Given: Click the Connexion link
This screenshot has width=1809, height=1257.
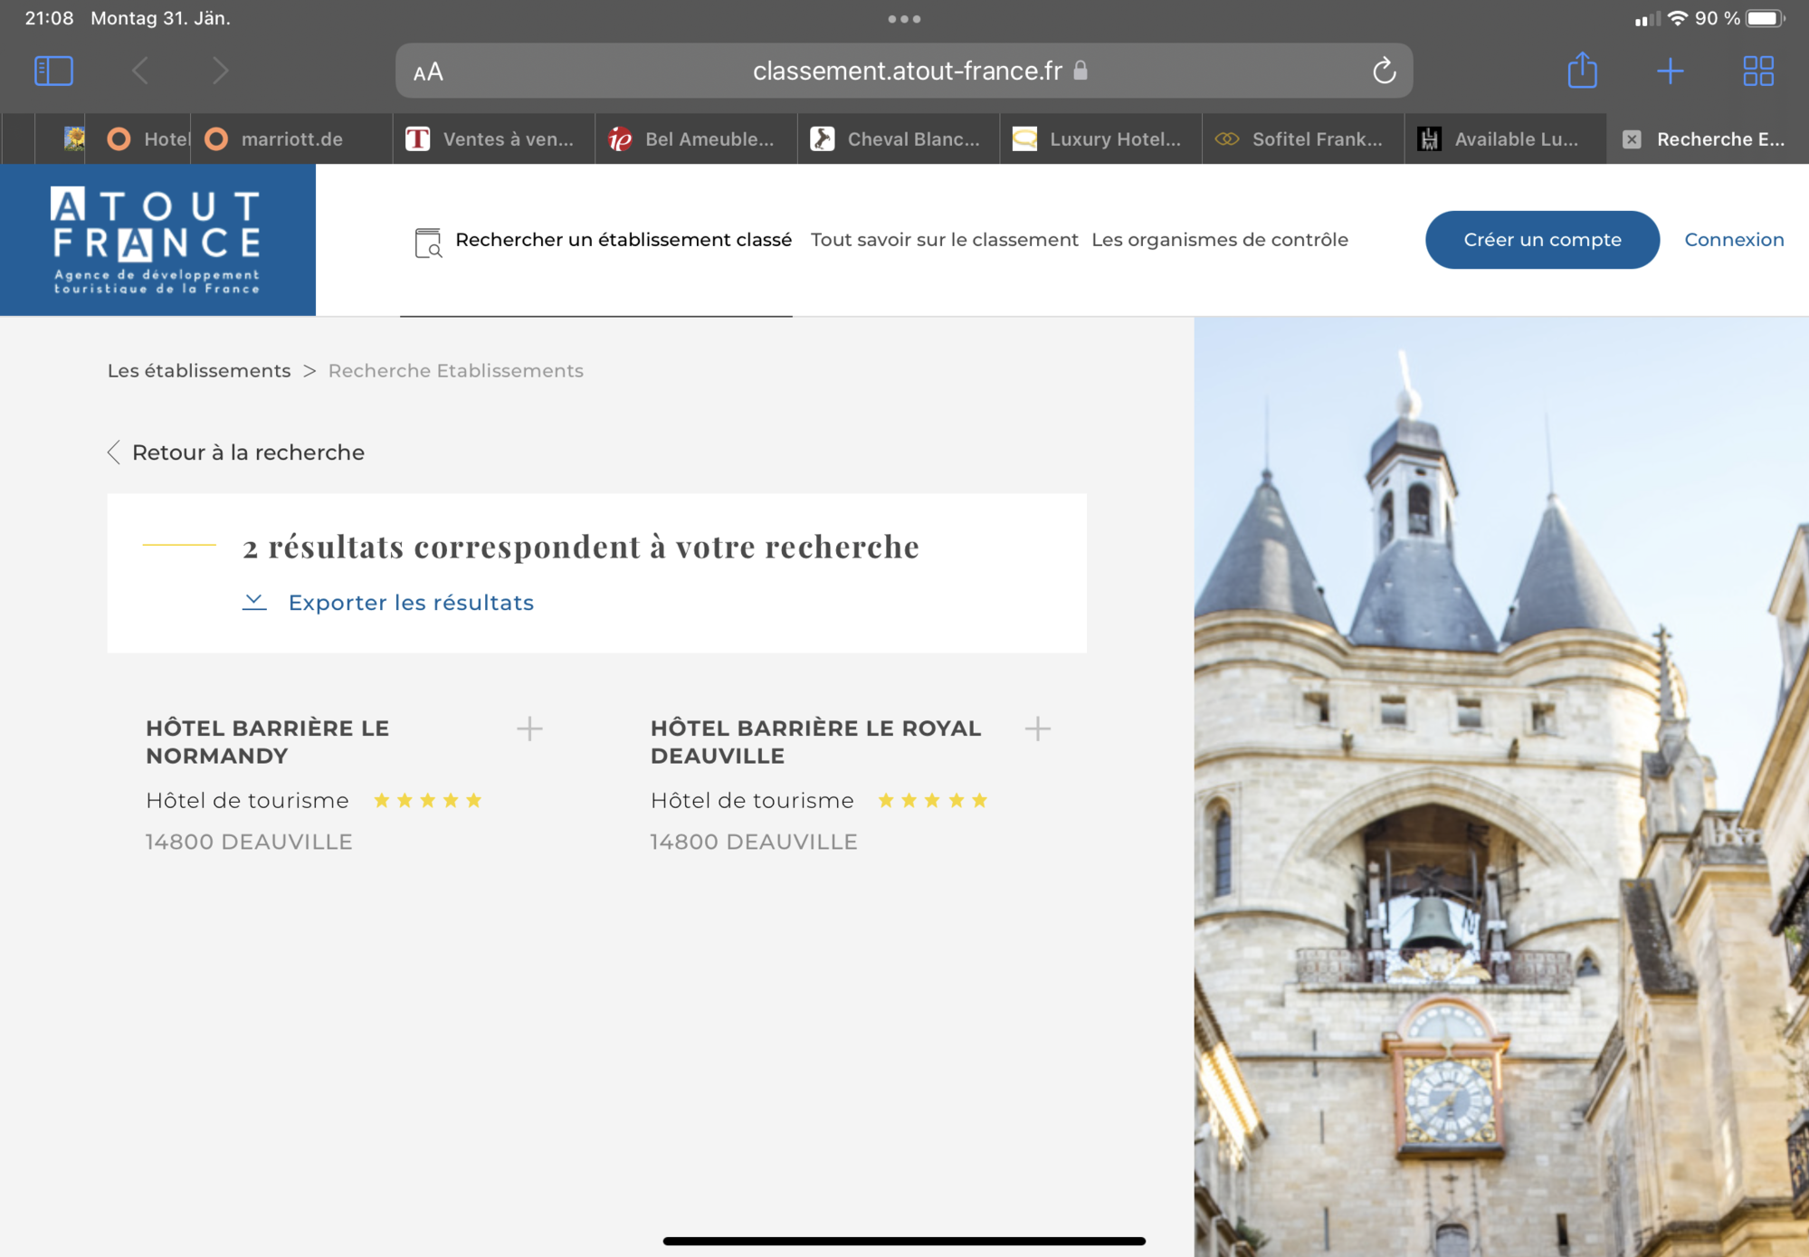Looking at the screenshot, I should pos(1733,240).
